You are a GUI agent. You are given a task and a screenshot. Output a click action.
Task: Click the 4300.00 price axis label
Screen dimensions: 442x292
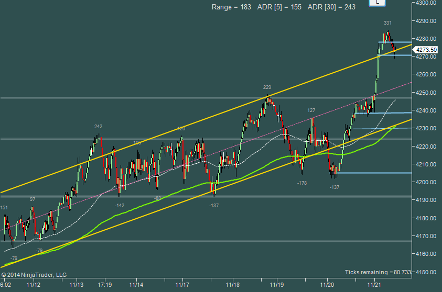[x=426, y=3]
